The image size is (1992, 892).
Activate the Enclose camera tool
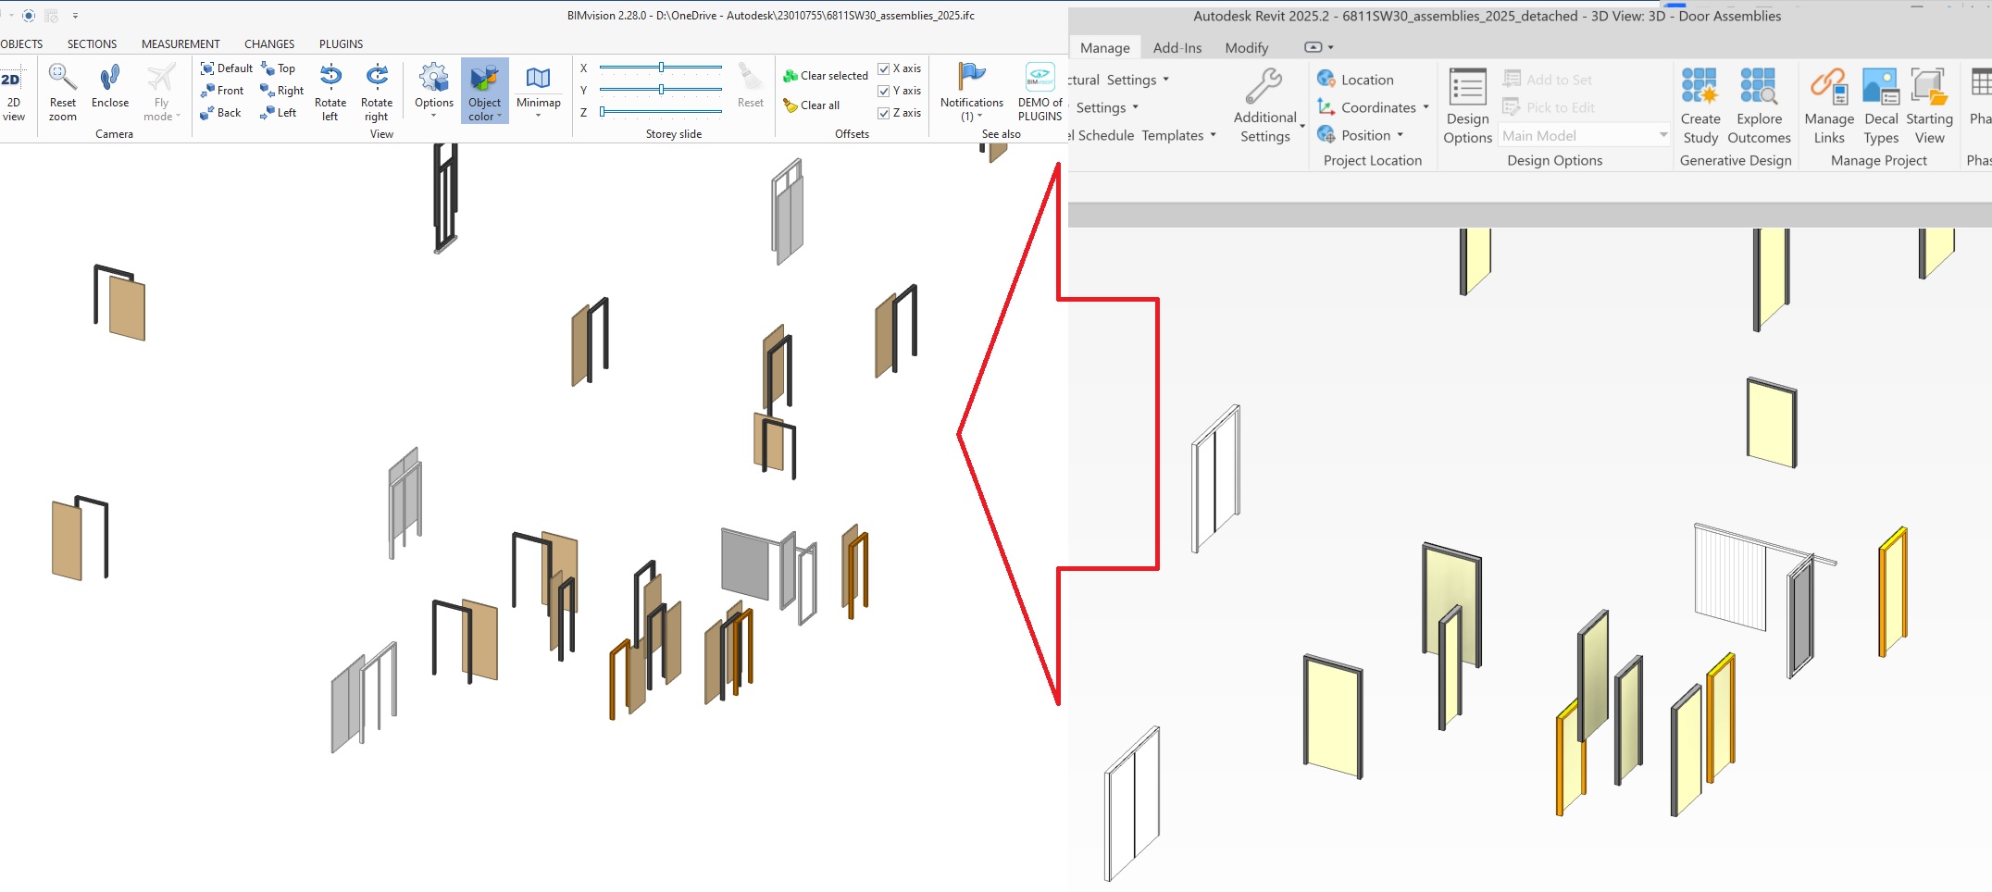[x=110, y=91]
